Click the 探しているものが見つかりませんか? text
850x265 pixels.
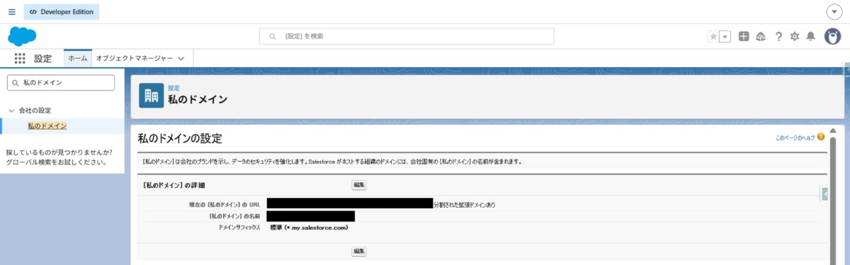pos(59,152)
